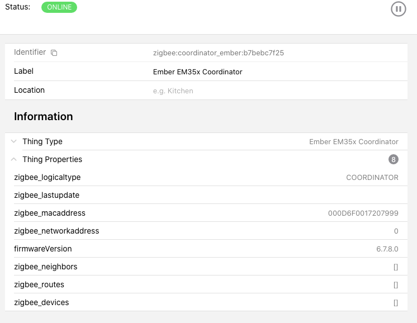
Task: Click the pause thing button icon
Action: (x=398, y=9)
